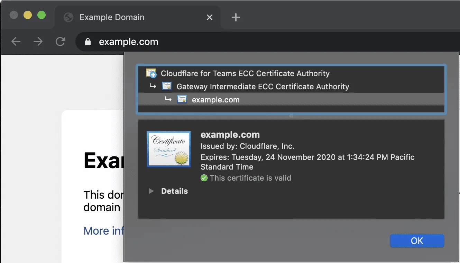Click the example.com leaf certificate icon

click(x=182, y=99)
